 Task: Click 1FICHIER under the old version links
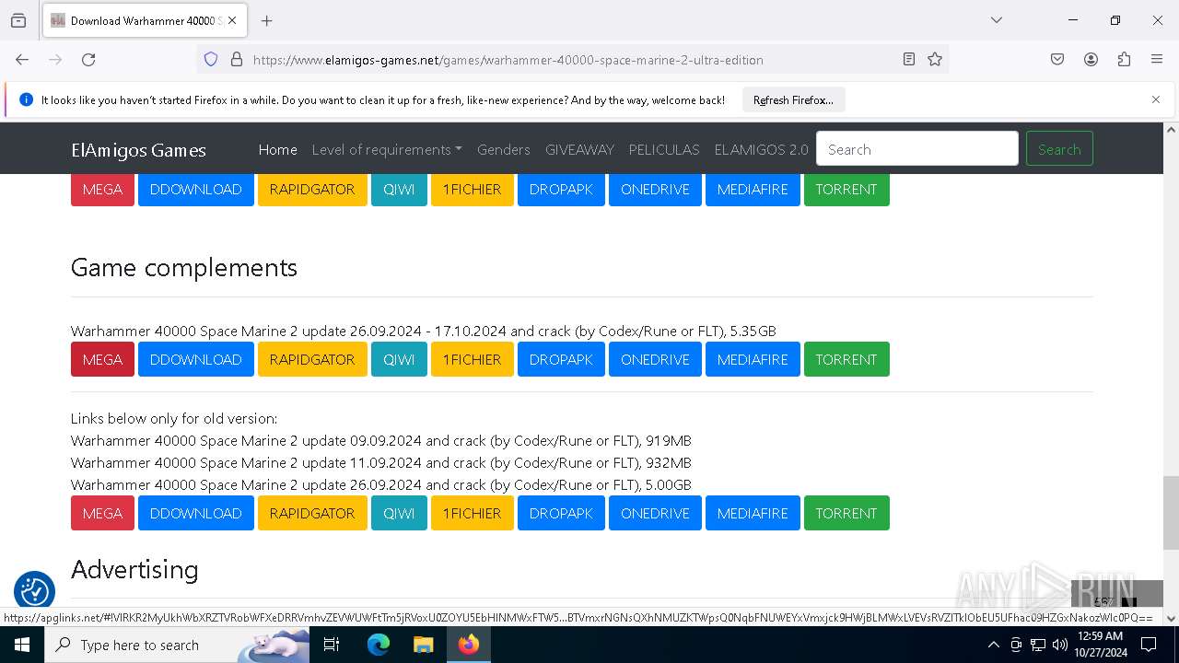coord(473,513)
